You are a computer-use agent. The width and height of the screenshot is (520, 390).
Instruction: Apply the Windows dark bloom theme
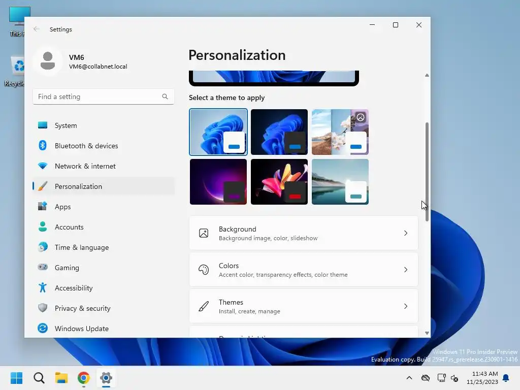pos(279,132)
